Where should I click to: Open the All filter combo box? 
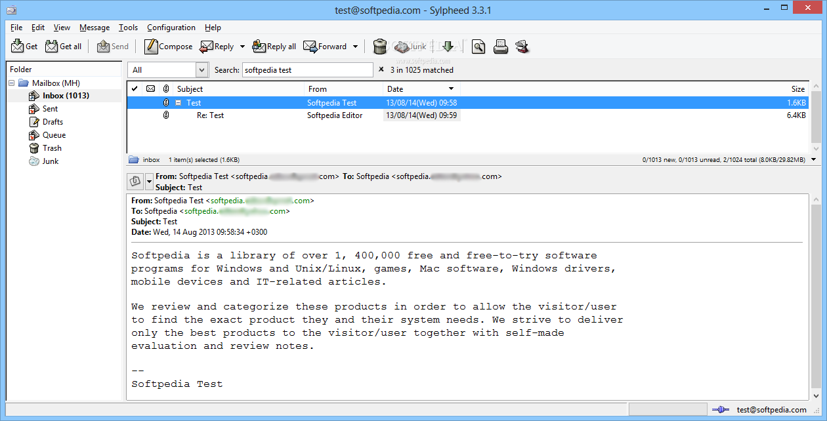(x=169, y=70)
